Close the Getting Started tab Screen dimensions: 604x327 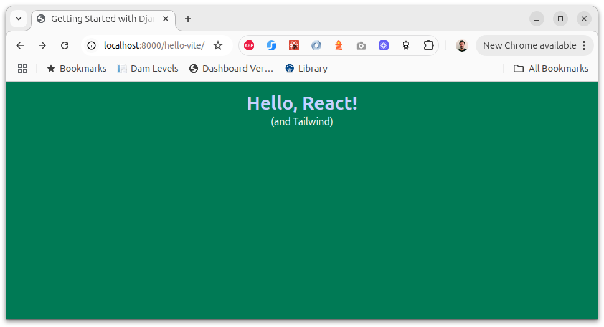[x=167, y=19]
